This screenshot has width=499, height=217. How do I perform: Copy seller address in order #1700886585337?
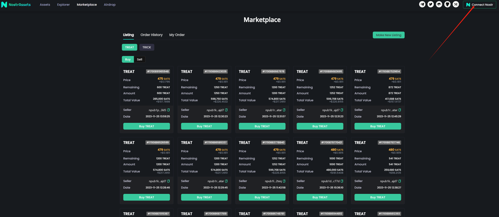[x=226, y=181]
